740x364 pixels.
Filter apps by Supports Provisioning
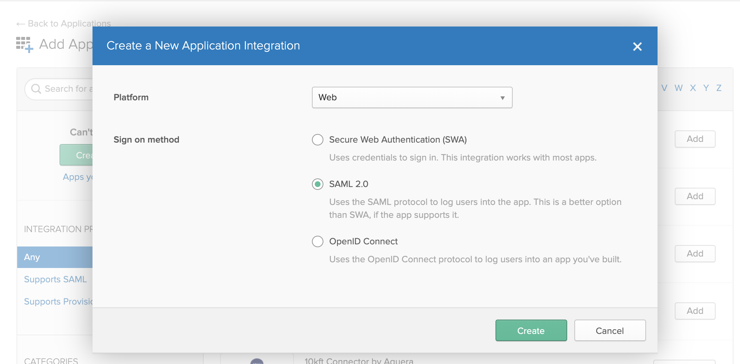(58, 302)
